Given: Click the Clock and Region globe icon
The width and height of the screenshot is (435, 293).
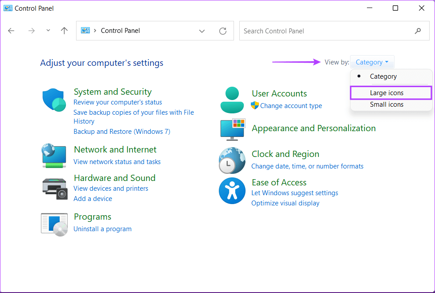Looking at the screenshot, I should (232, 160).
